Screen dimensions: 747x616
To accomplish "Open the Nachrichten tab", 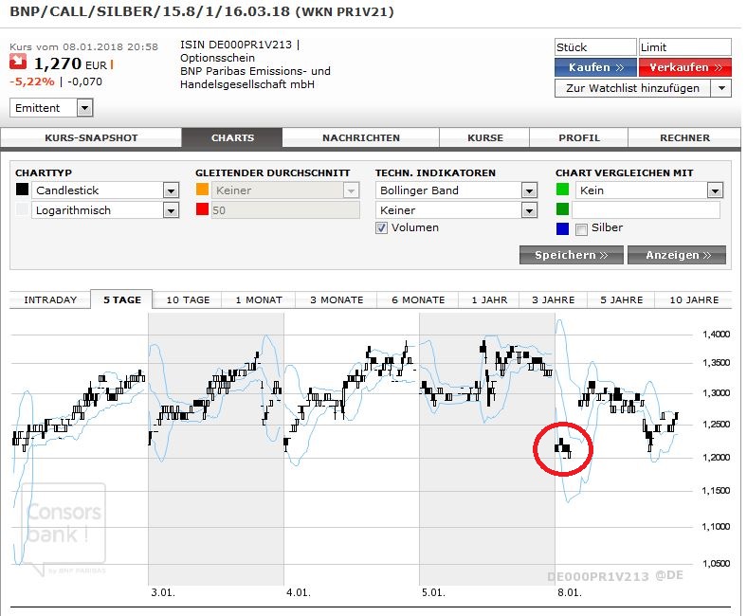I will coord(360,137).
